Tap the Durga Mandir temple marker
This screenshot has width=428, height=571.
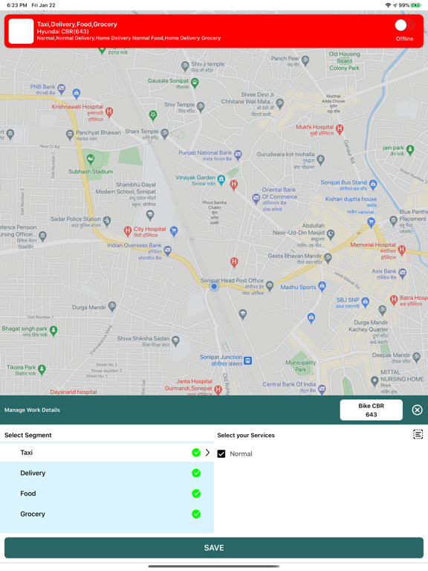(x=112, y=306)
